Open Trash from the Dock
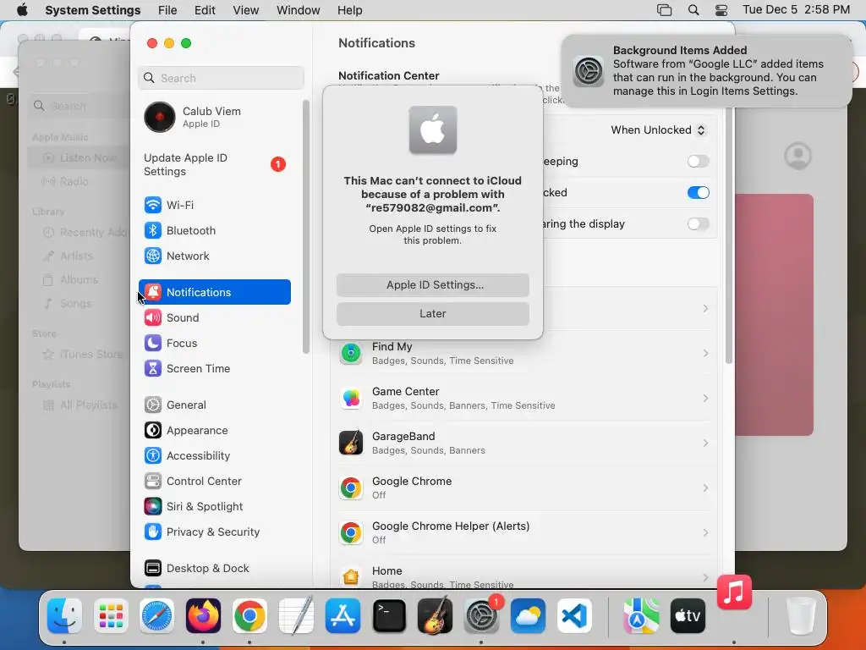 [x=800, y=616]
